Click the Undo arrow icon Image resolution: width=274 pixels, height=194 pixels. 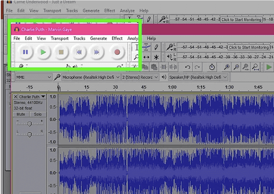click(x=188, y=67)
